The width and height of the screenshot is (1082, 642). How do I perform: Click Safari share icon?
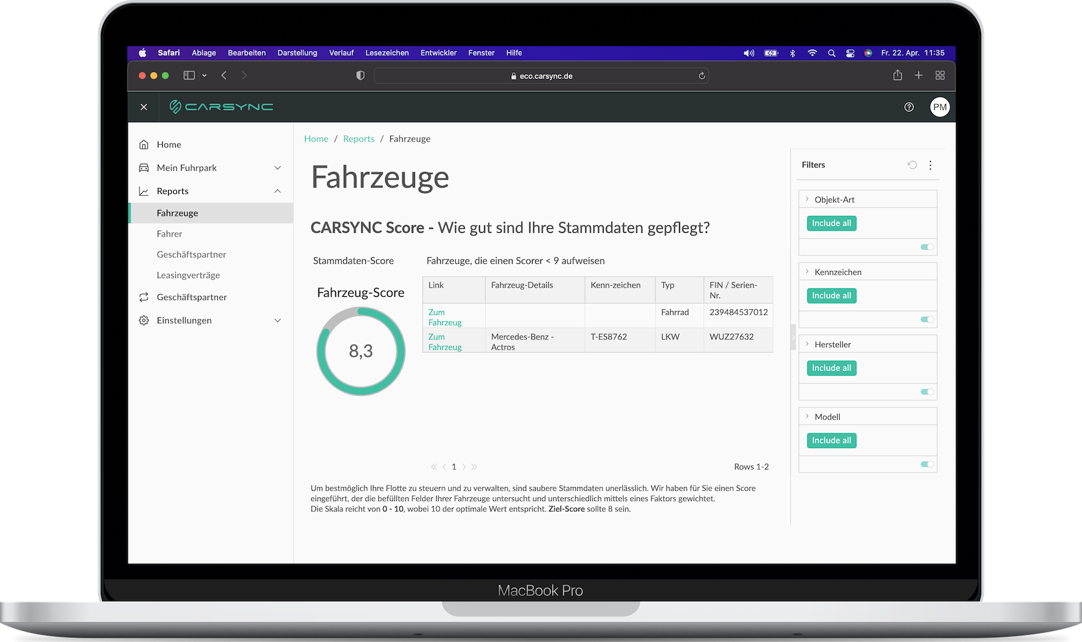tap(898, 76)
